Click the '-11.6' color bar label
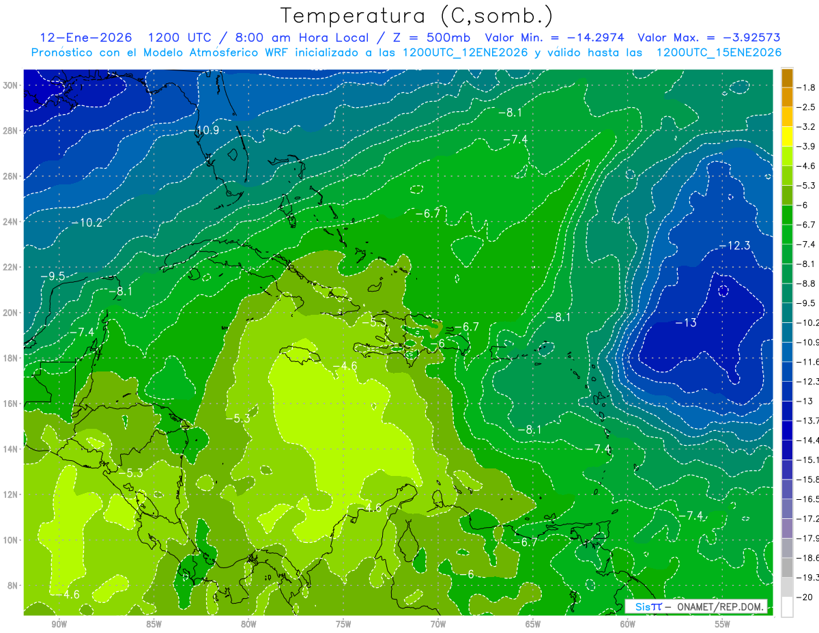Image resolution: width=819 pixels, height=633 pixels. pos(807,361)
